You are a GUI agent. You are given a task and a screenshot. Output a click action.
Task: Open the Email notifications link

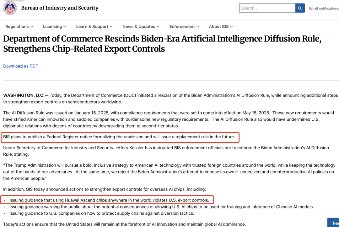point(324,8)
